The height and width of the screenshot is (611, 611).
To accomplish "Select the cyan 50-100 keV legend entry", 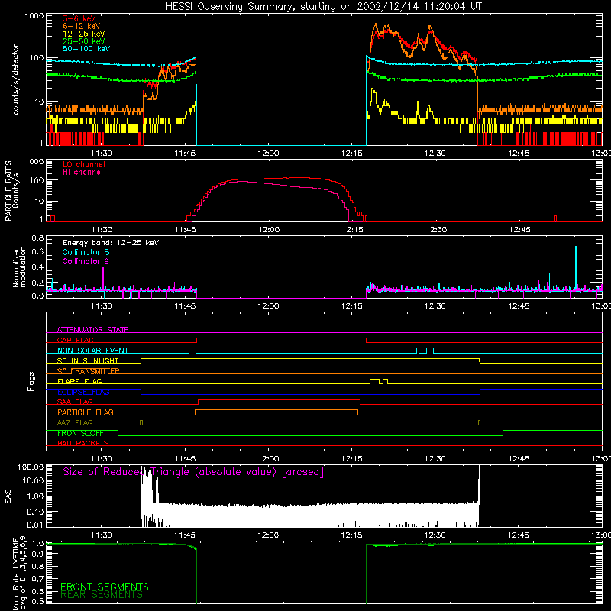I will (86, 49).
